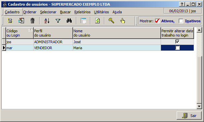Click the edit user record icon
This screenshot has height=122, width=204.
click(21, 21)
